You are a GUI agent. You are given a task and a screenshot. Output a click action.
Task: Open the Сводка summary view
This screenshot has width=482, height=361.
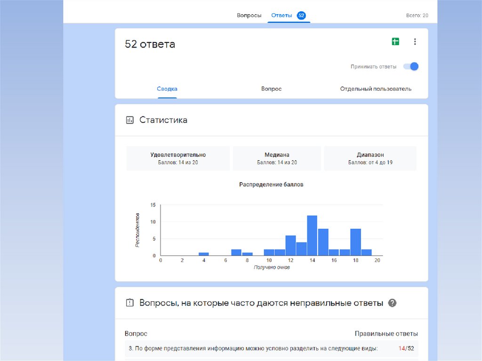tap(167, 89)
